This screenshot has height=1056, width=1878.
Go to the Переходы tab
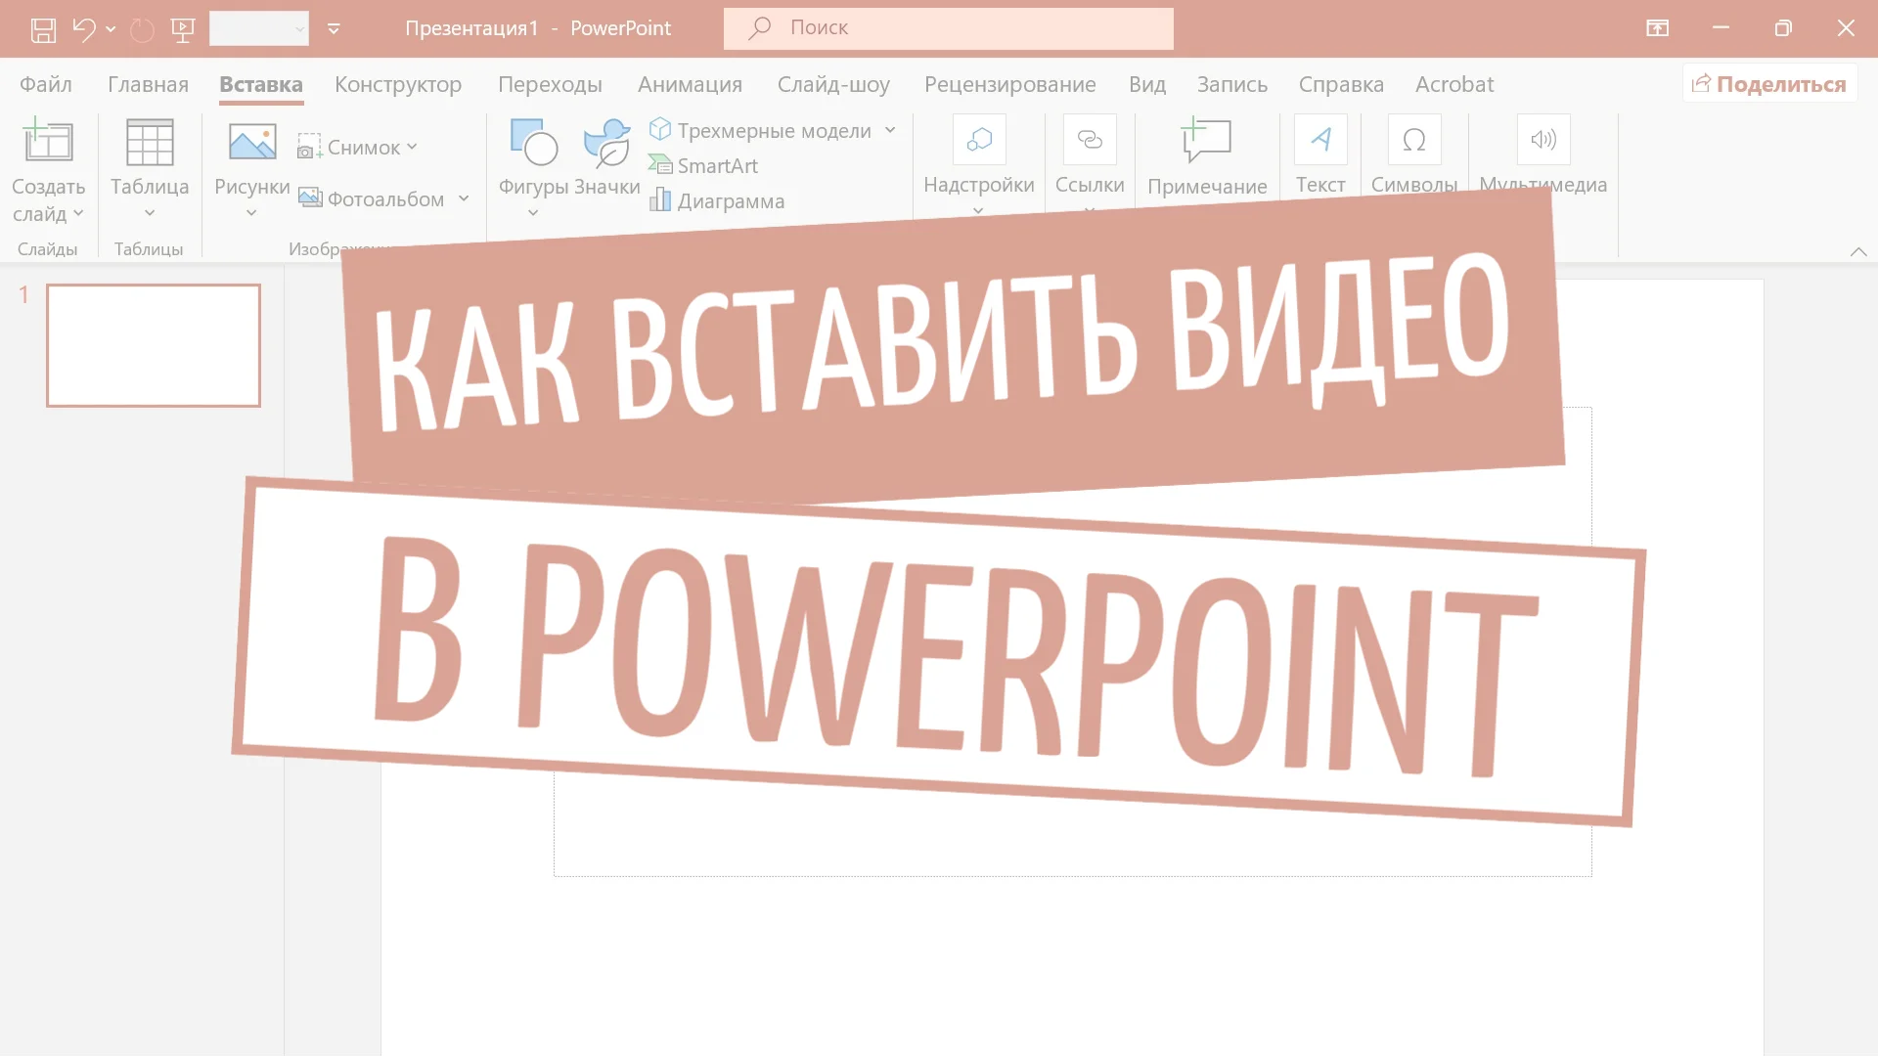pyautogui.click(x=550, y=84)
